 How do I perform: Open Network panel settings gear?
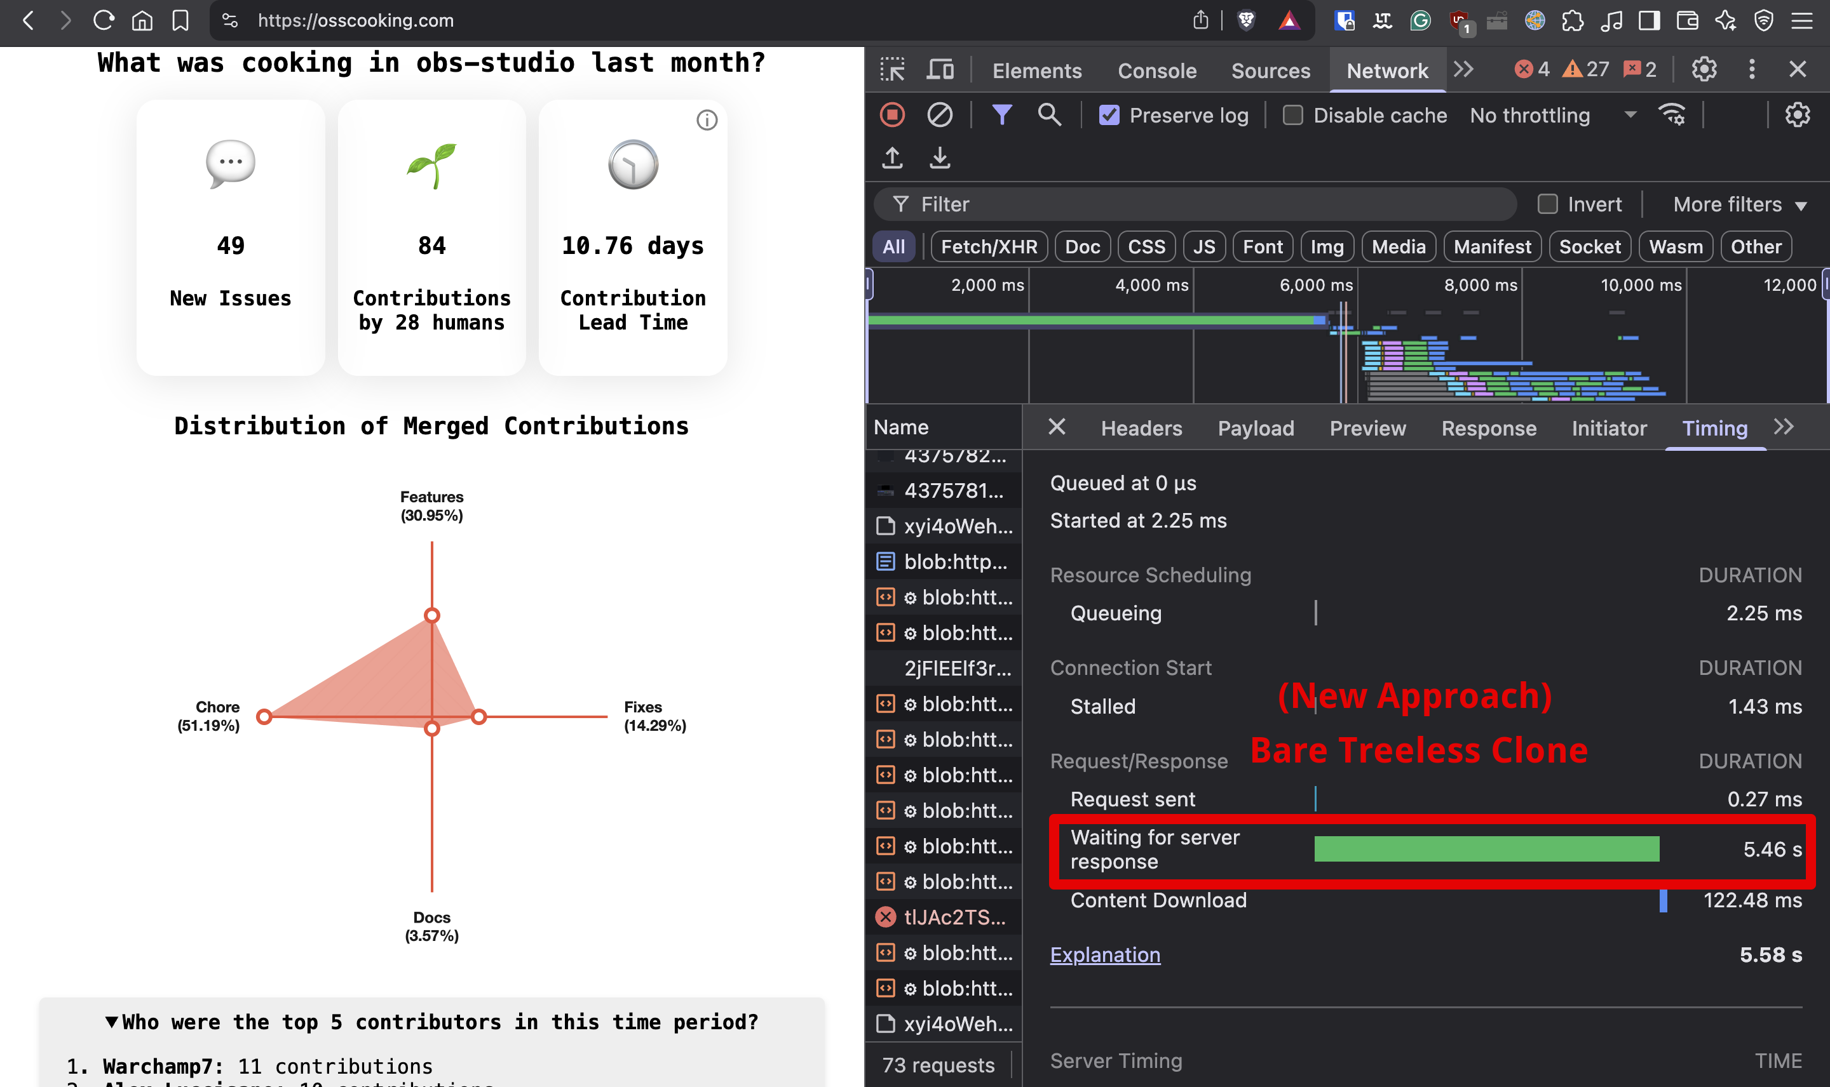[x=1797, y=115]
